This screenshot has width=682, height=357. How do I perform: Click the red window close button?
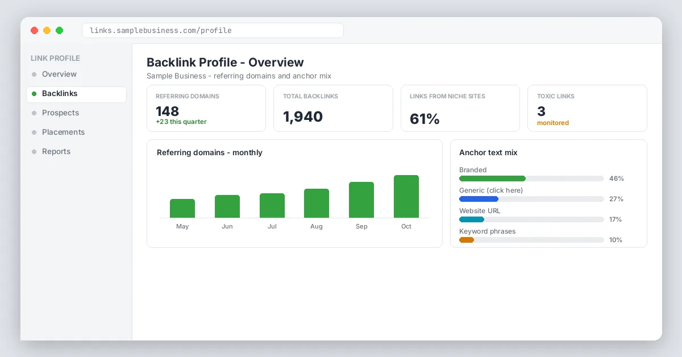[34, 31]
